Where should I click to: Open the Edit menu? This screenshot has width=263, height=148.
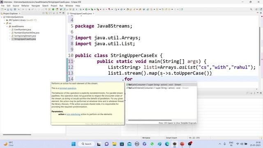coord(9,6)
